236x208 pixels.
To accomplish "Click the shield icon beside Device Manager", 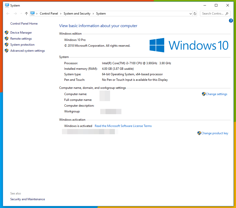I will coord(7,33).
